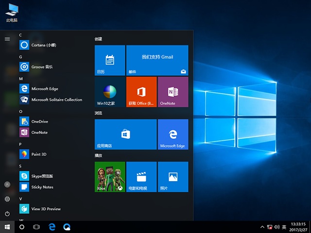
Task: Open the OneNote purple tile
Action: tap(173, 92)
